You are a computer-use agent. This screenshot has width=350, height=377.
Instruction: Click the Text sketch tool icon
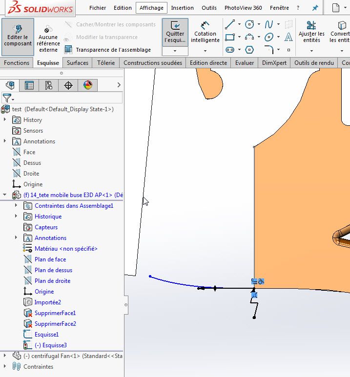click(288, 37)
